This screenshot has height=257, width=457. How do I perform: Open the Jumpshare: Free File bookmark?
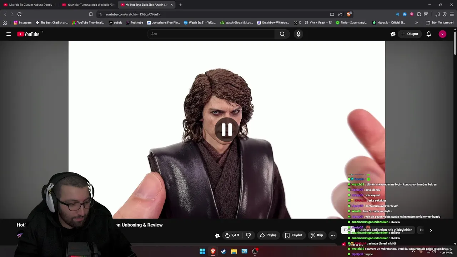click(164, 22)
